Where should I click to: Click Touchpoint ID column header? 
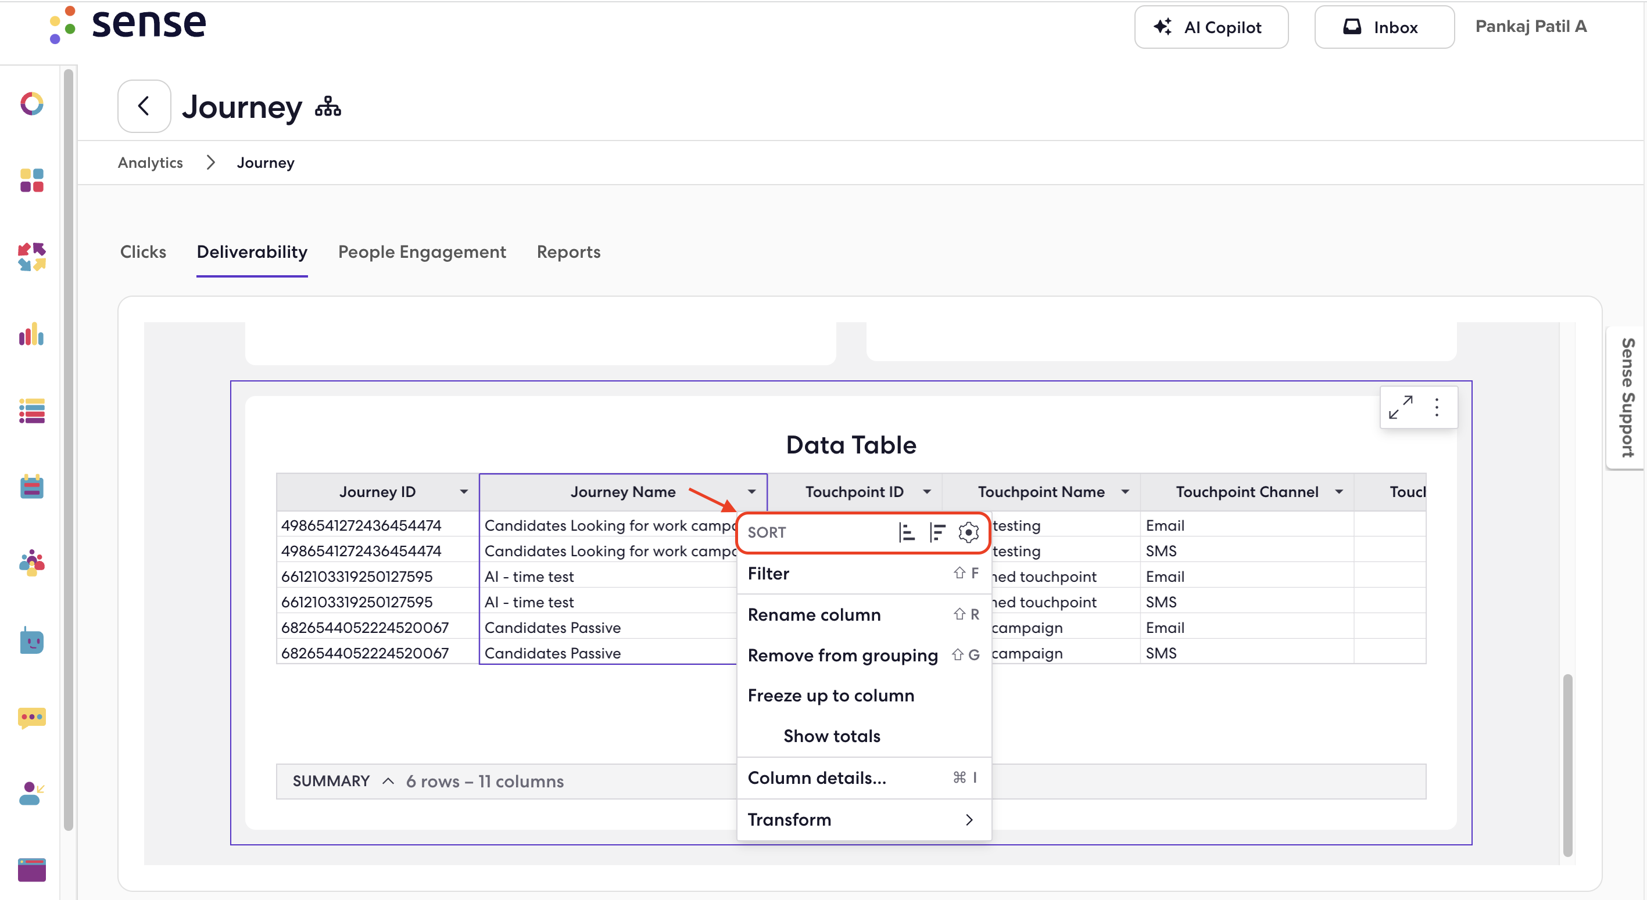854,492
